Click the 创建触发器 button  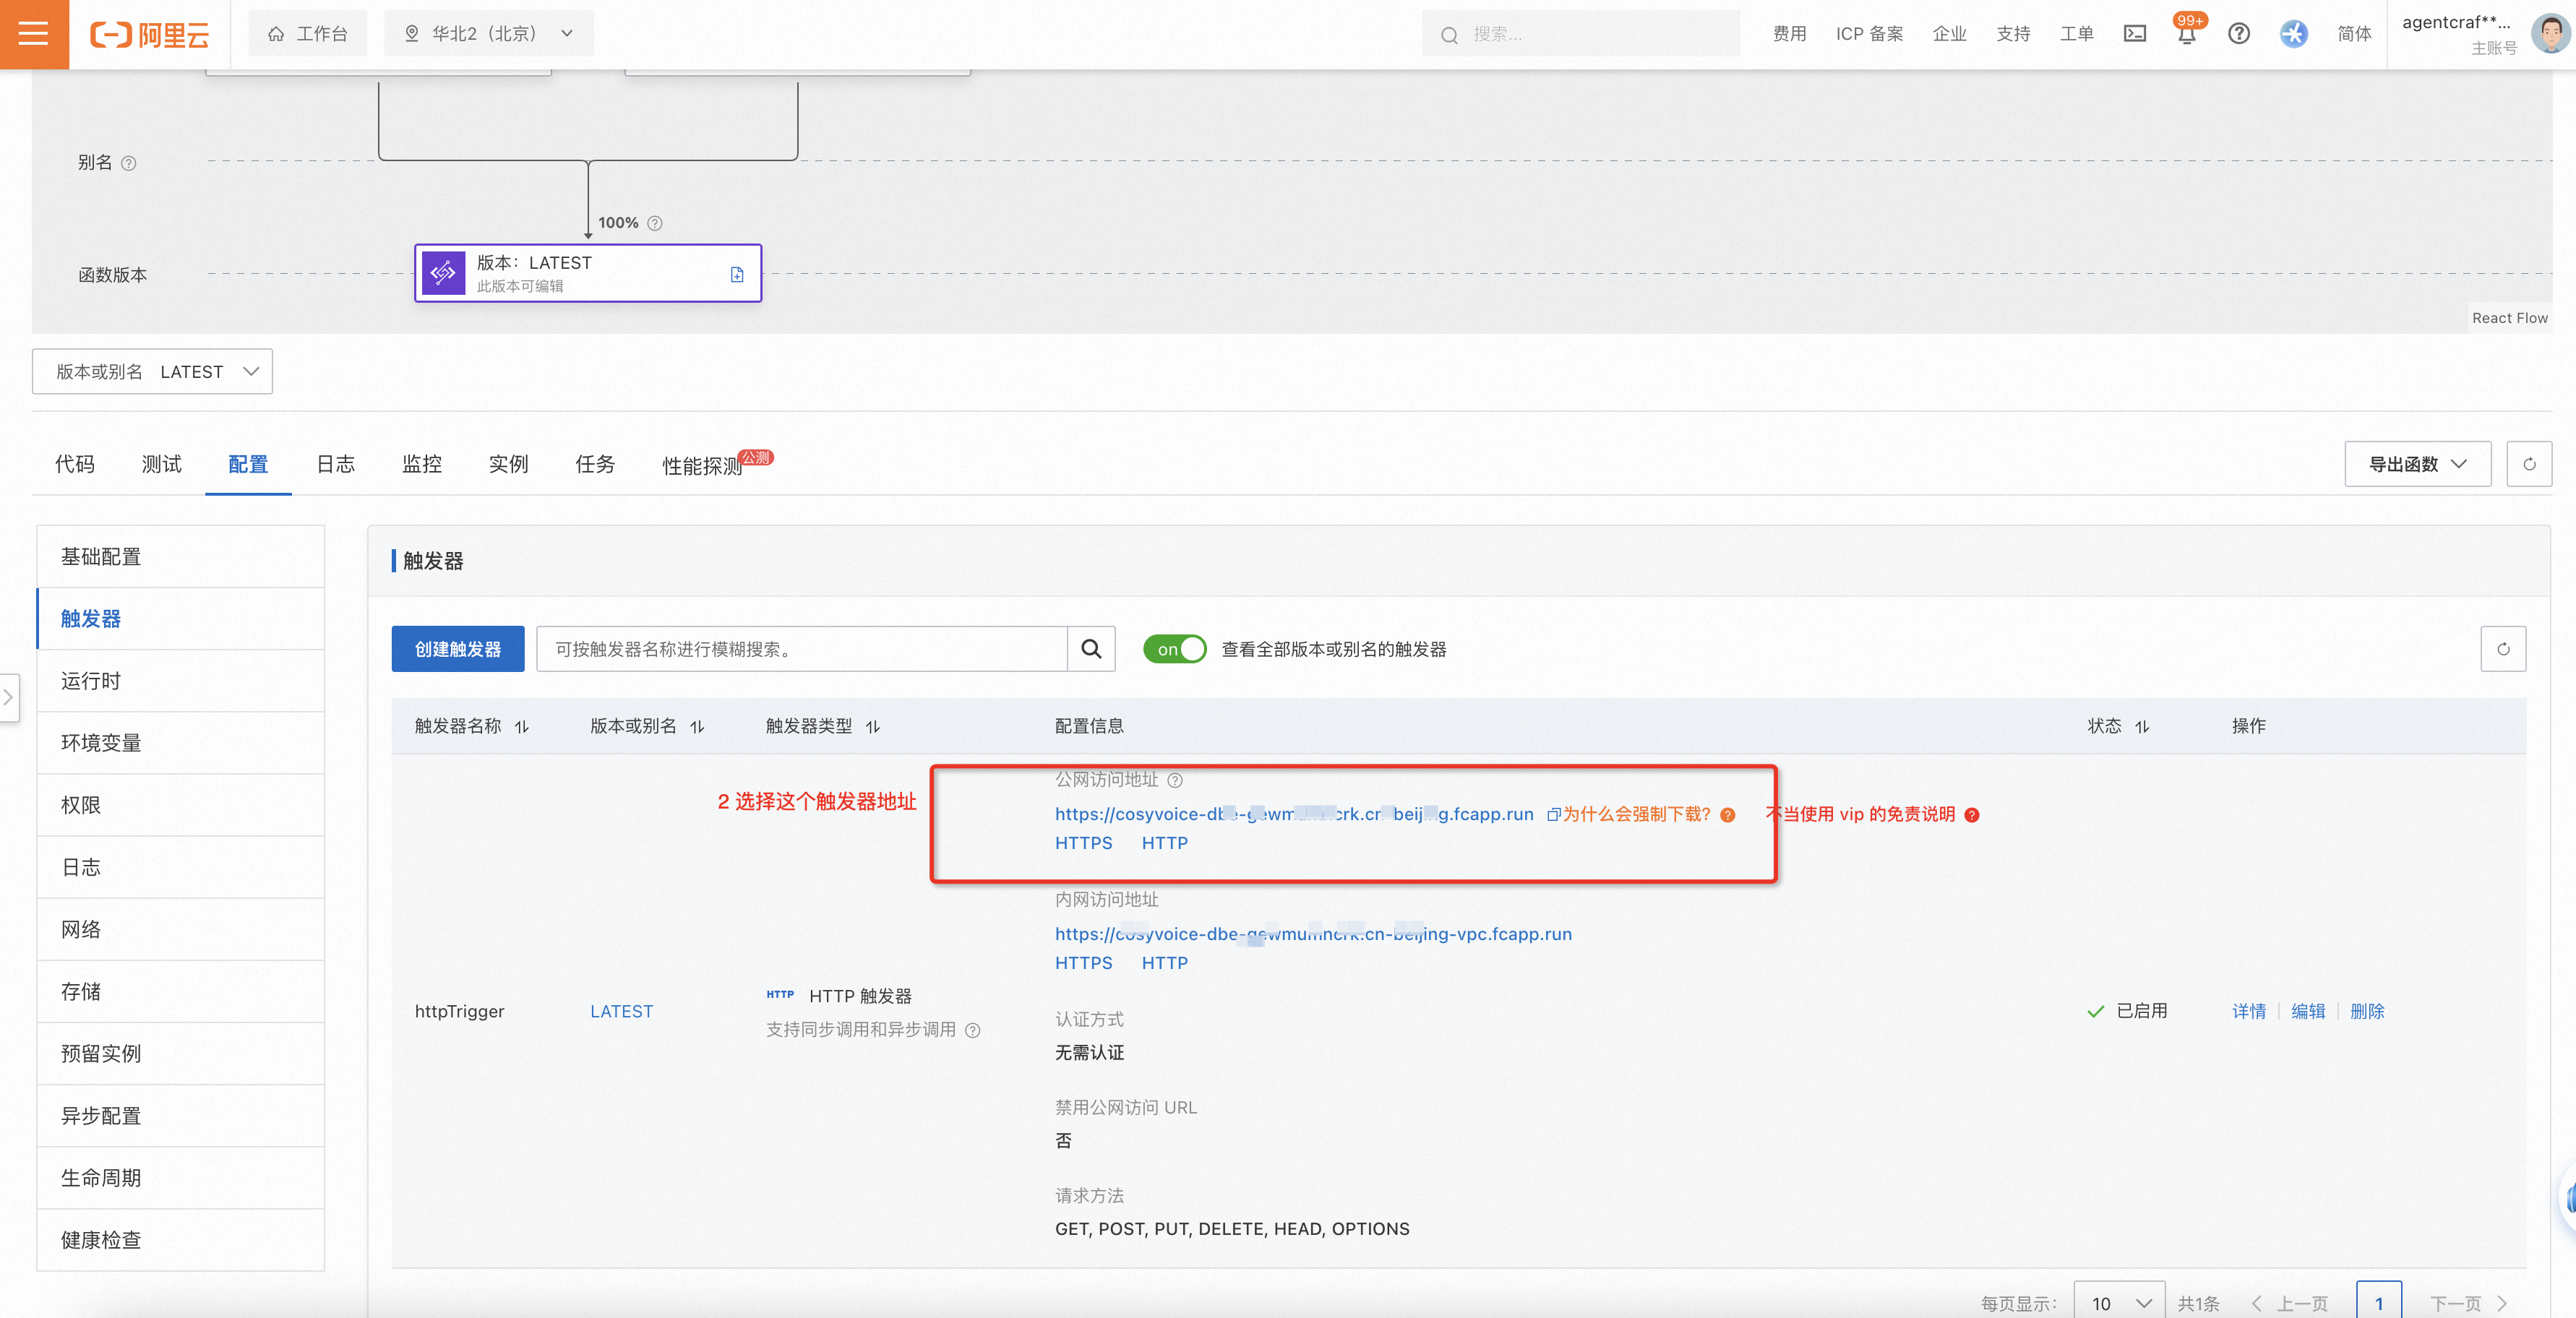point(457,649)
